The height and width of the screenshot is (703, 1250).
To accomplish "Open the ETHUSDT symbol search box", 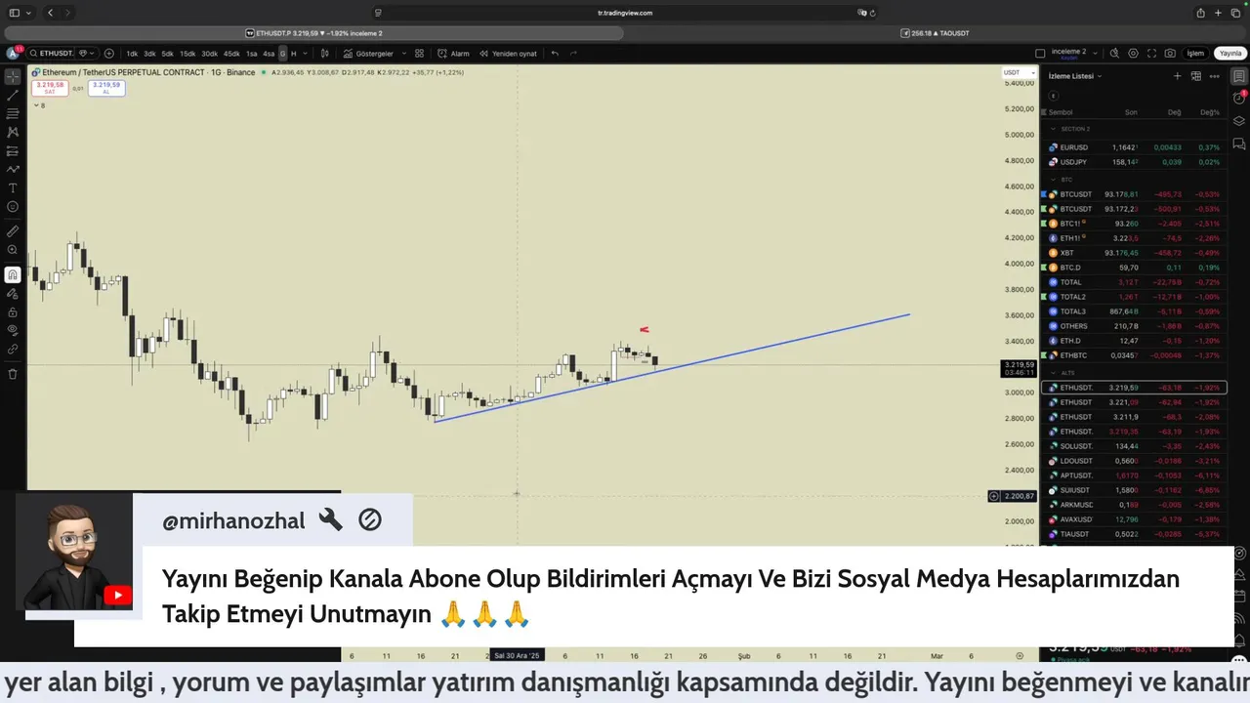I will [51, 53].
